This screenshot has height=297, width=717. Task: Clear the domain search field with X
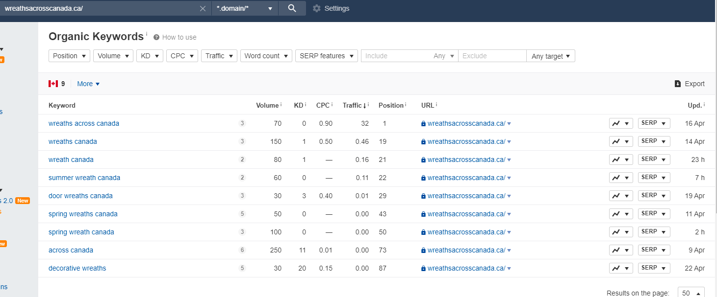tap(203, 8)
